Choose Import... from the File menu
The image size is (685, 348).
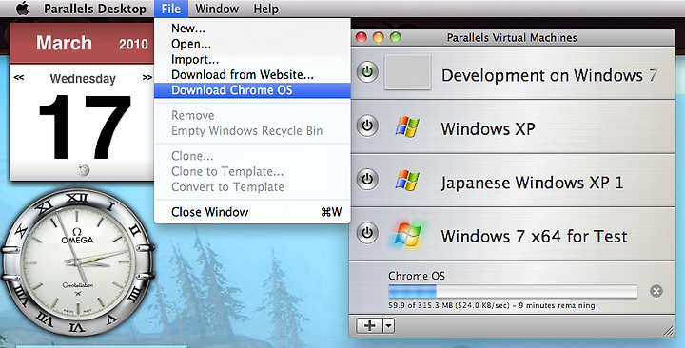pyautogui.click(x=252, y=59)
